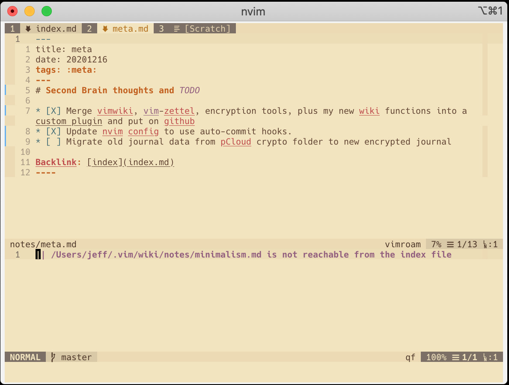Follow the [index](index.md) backlink
The height and width of the screenshot is (385, 509).
[x=131, y=162]
